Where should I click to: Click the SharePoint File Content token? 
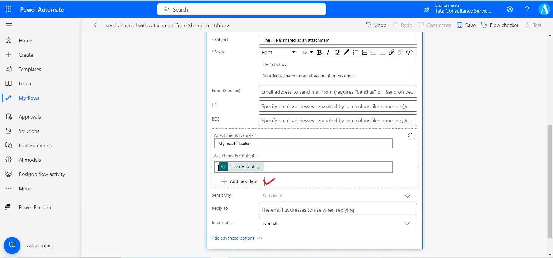241,167
